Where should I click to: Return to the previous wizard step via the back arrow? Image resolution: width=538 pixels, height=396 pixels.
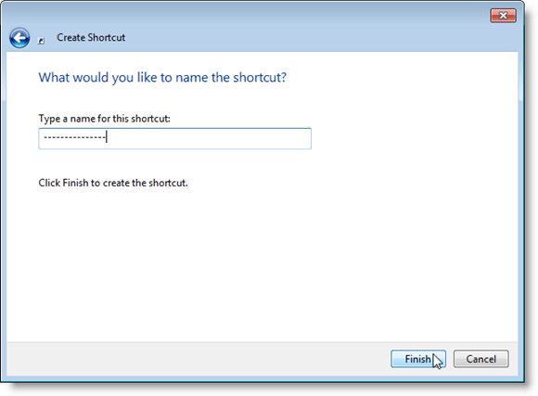pos(19,38)
